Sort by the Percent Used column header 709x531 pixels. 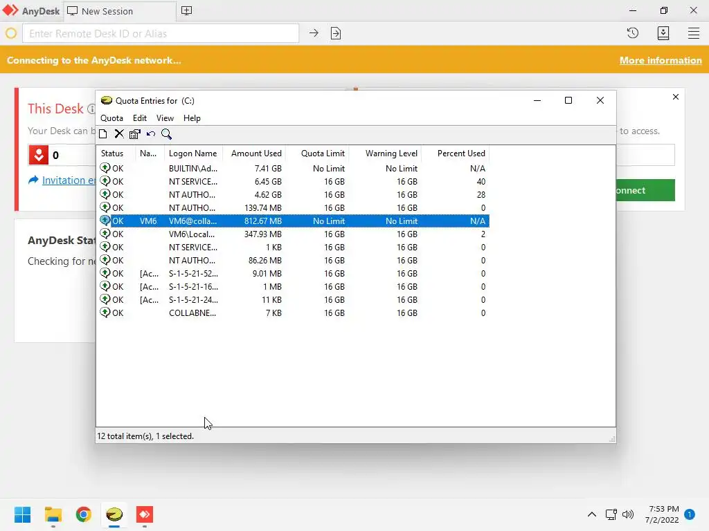pos(456,153)
